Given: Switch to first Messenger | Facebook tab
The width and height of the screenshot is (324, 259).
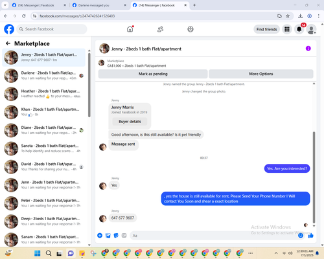Looking at the screenshot, I should pyautogui.click(x=39, y=5).
